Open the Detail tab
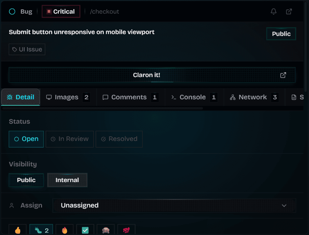This screenshot has width=309, height=235. click(21, 97)
